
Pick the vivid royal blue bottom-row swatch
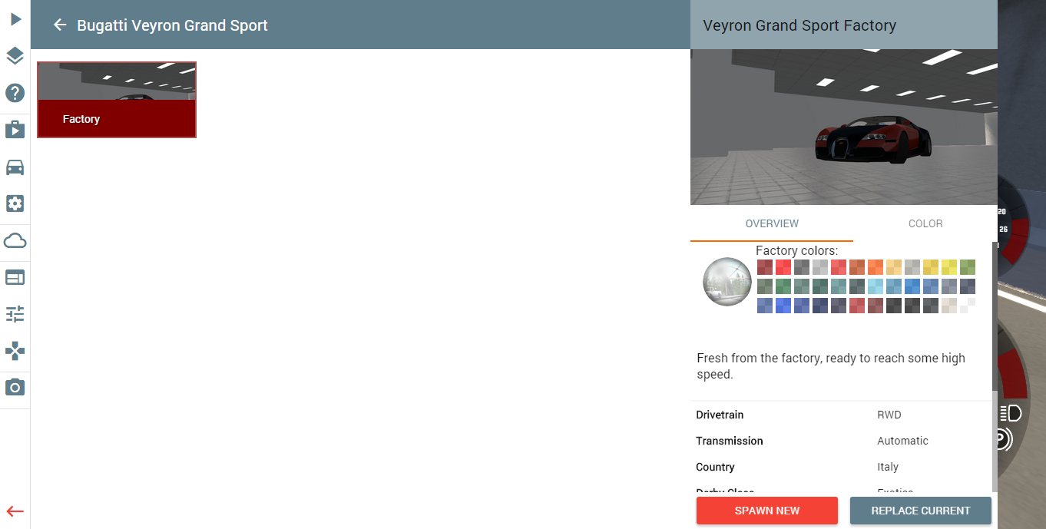click(783, 306)
